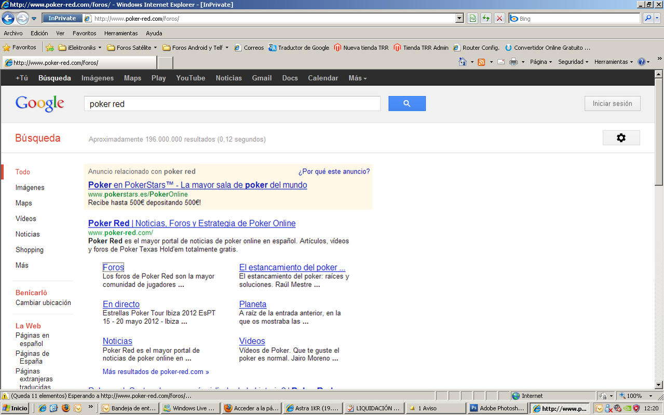Screen dimensions: 664x415
Task: Click the Bing search box
Action: (575, 18)
